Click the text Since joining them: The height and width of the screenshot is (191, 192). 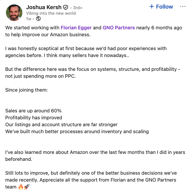(x=26, y=90)
